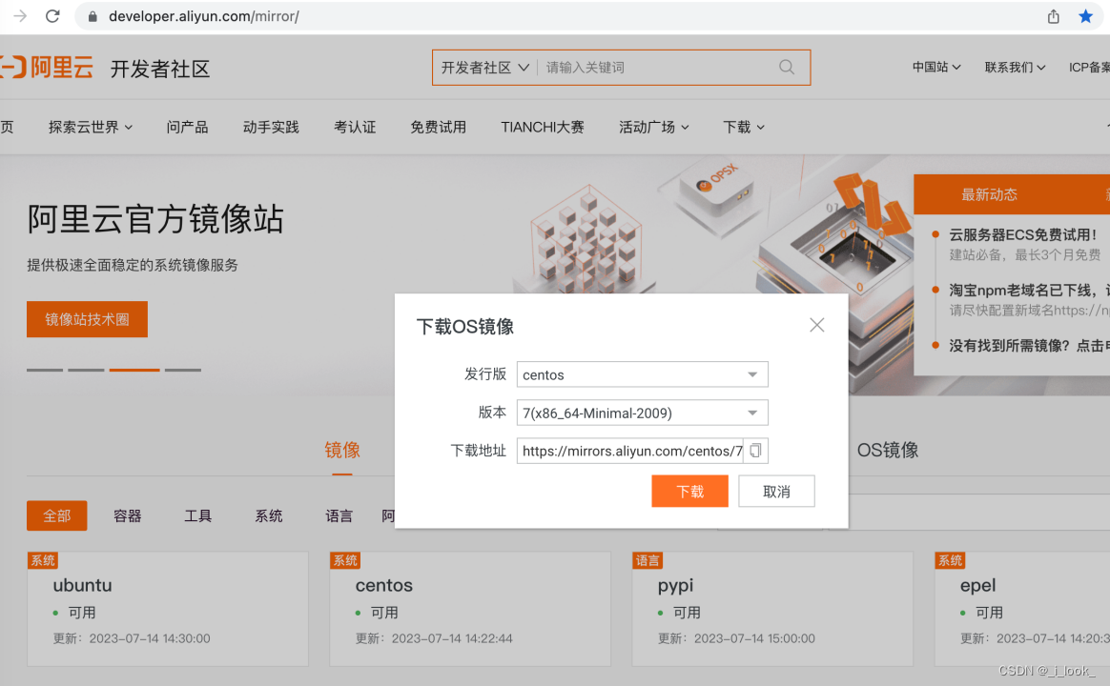Open the 问产品 nav item

[x=187, y=127]
